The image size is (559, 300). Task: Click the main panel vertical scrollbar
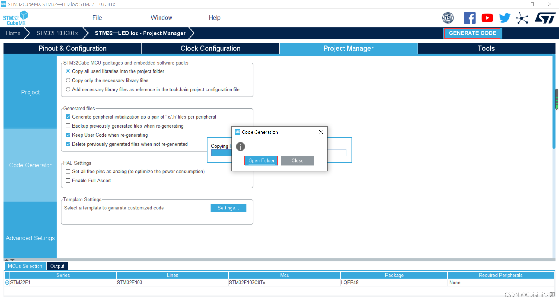coord(554,102)
